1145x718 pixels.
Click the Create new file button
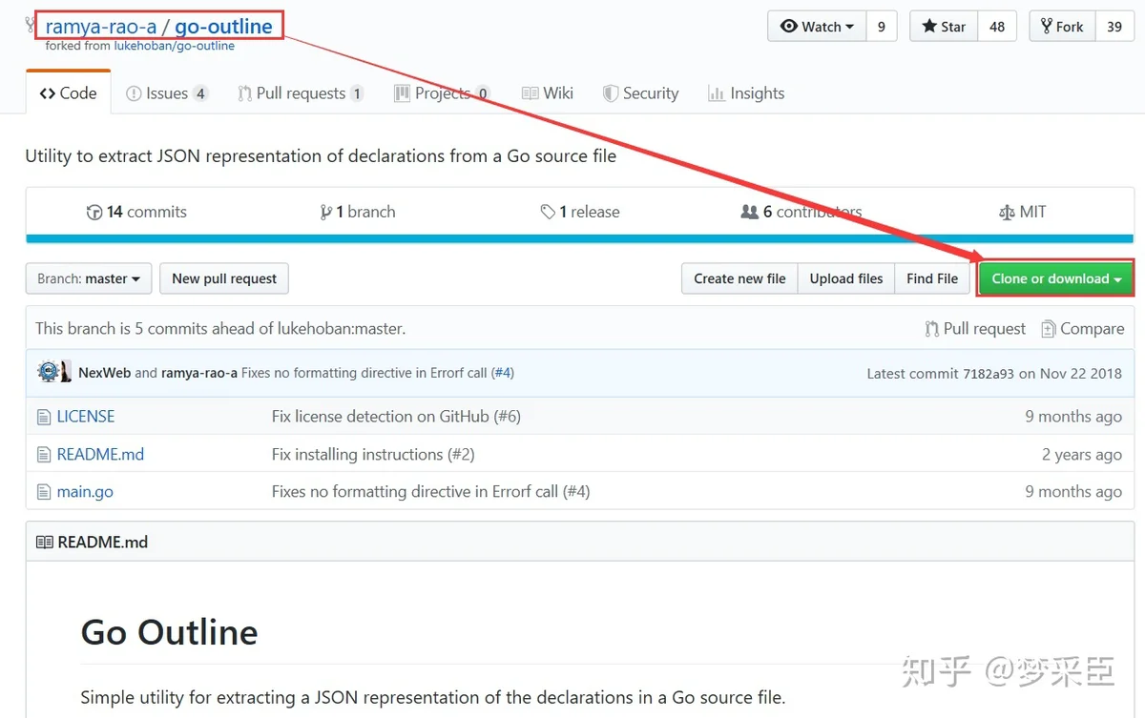coord(739,278)
